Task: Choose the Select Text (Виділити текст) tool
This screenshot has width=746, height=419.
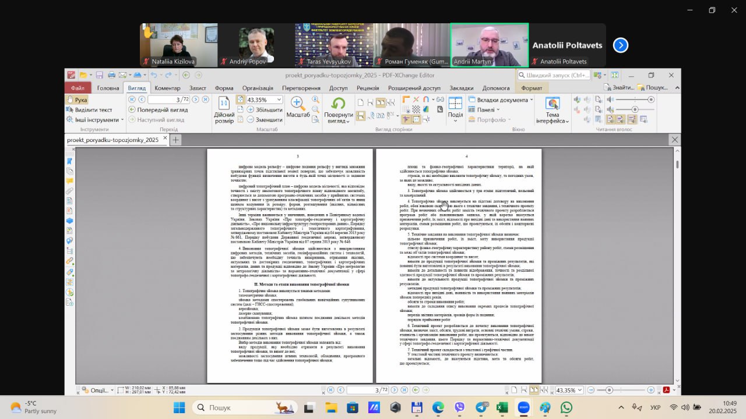Action: [89, 110]
